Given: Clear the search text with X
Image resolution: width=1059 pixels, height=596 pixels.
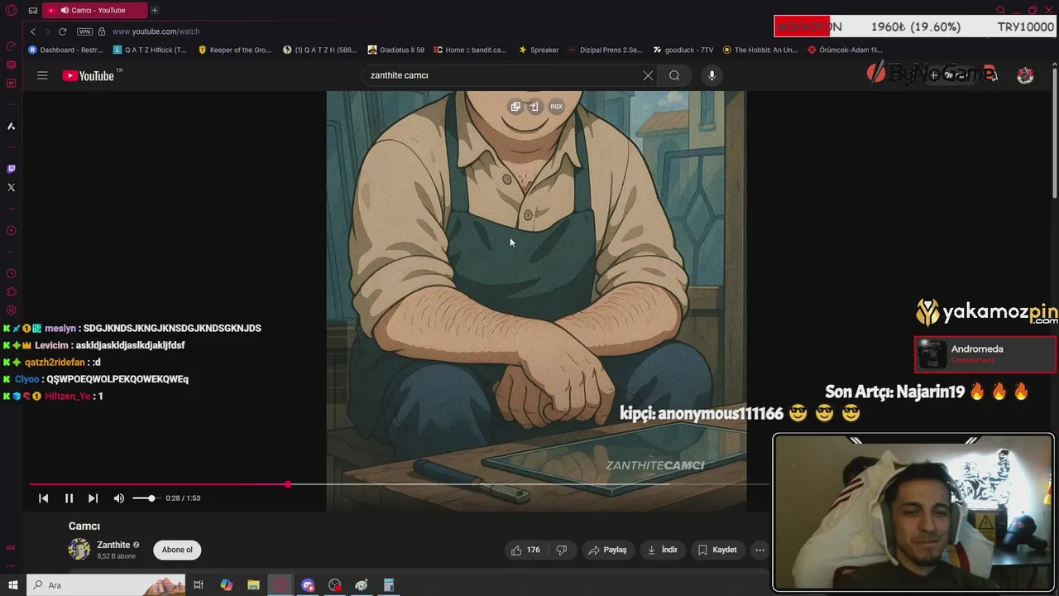Looking at the screenshot, I should tap(648, 75).
